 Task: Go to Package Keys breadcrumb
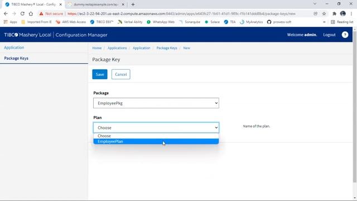tap(167, 48)
